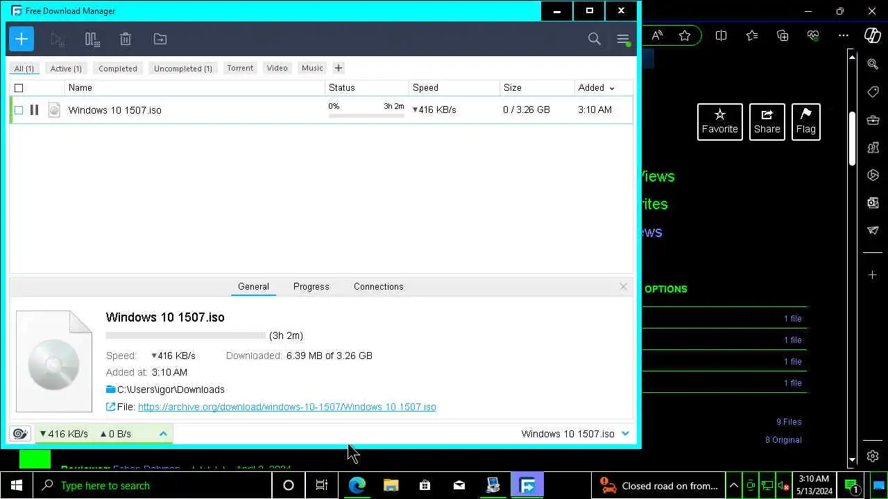The image size is (888, 499).
Task: Switch to the Progress details tab
Action: (x=311, y=286)
